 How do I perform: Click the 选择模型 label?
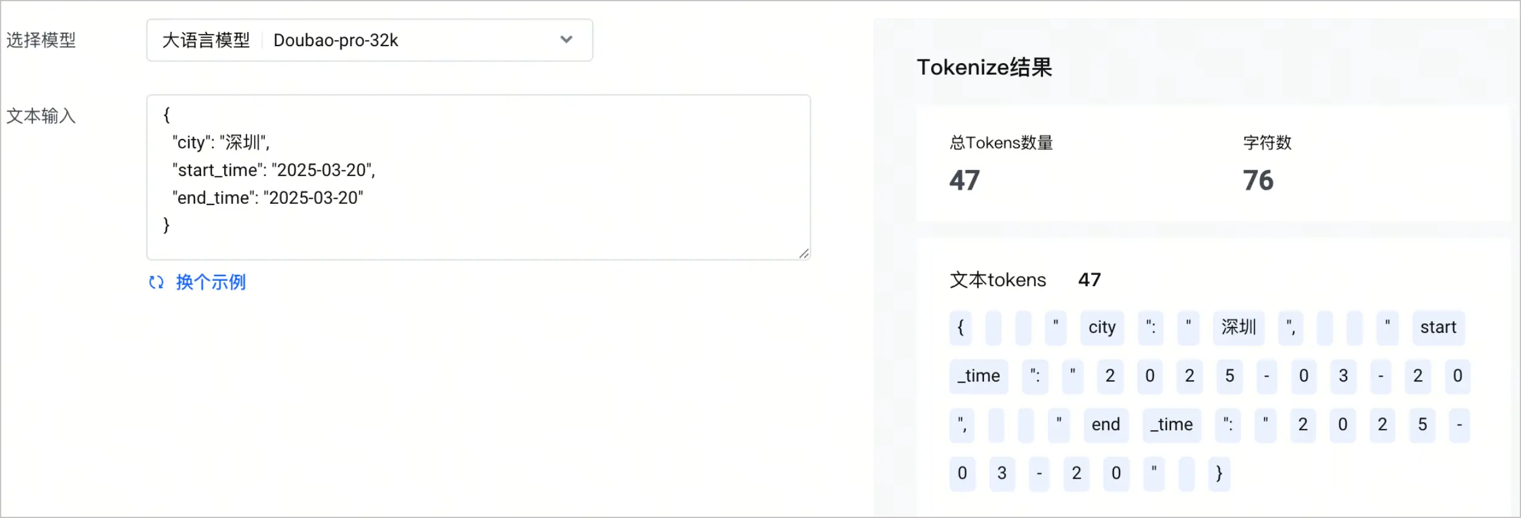pos(41,40)
